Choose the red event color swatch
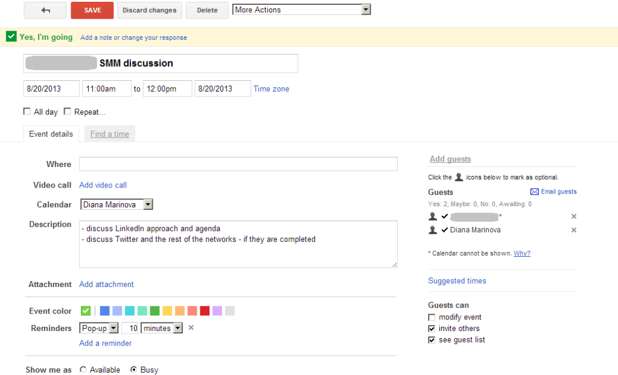The width and height of the screenshot is (618, 375). pyautogui.click(x=205, y=311)
